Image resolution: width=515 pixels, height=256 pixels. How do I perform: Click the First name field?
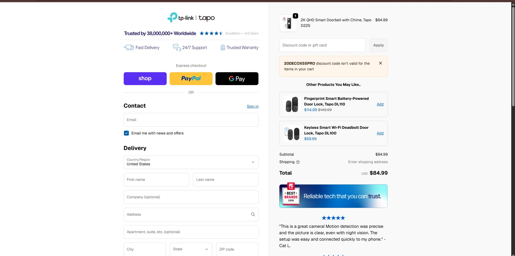pos(156,179)
